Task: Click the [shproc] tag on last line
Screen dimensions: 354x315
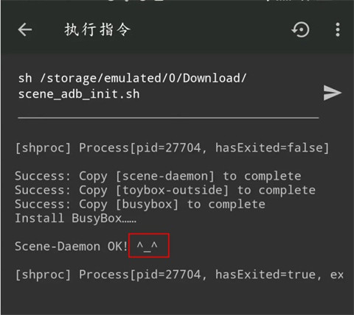Action: coord(43,275)
